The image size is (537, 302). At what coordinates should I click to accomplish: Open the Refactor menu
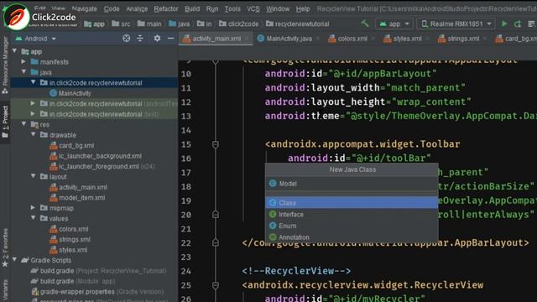point(166,8)
